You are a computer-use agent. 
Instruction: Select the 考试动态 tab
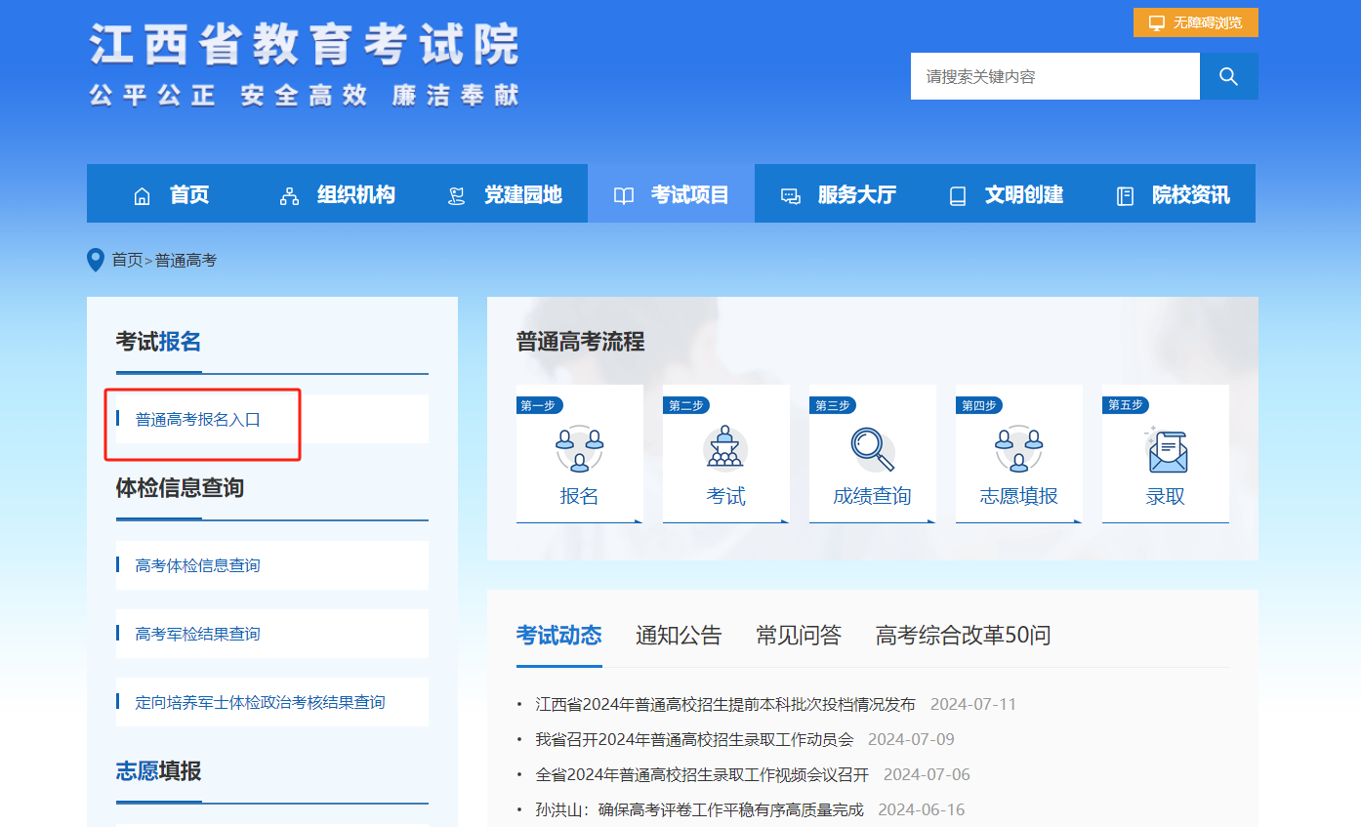click(559, 636)
